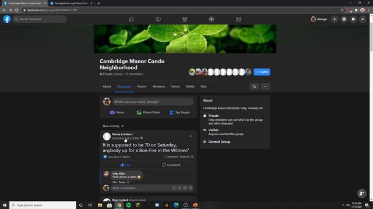373x209 pixels.
Task: Switch to the Discussion tab
Action: [124, 87]
